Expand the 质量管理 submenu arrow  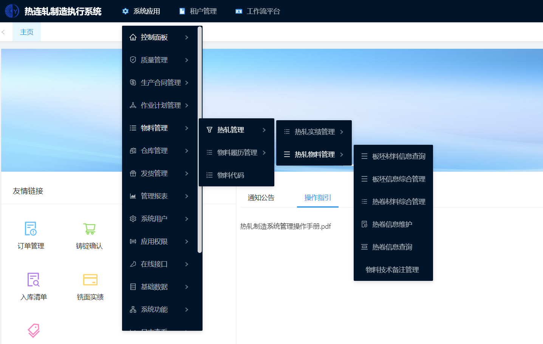(187, 60)
